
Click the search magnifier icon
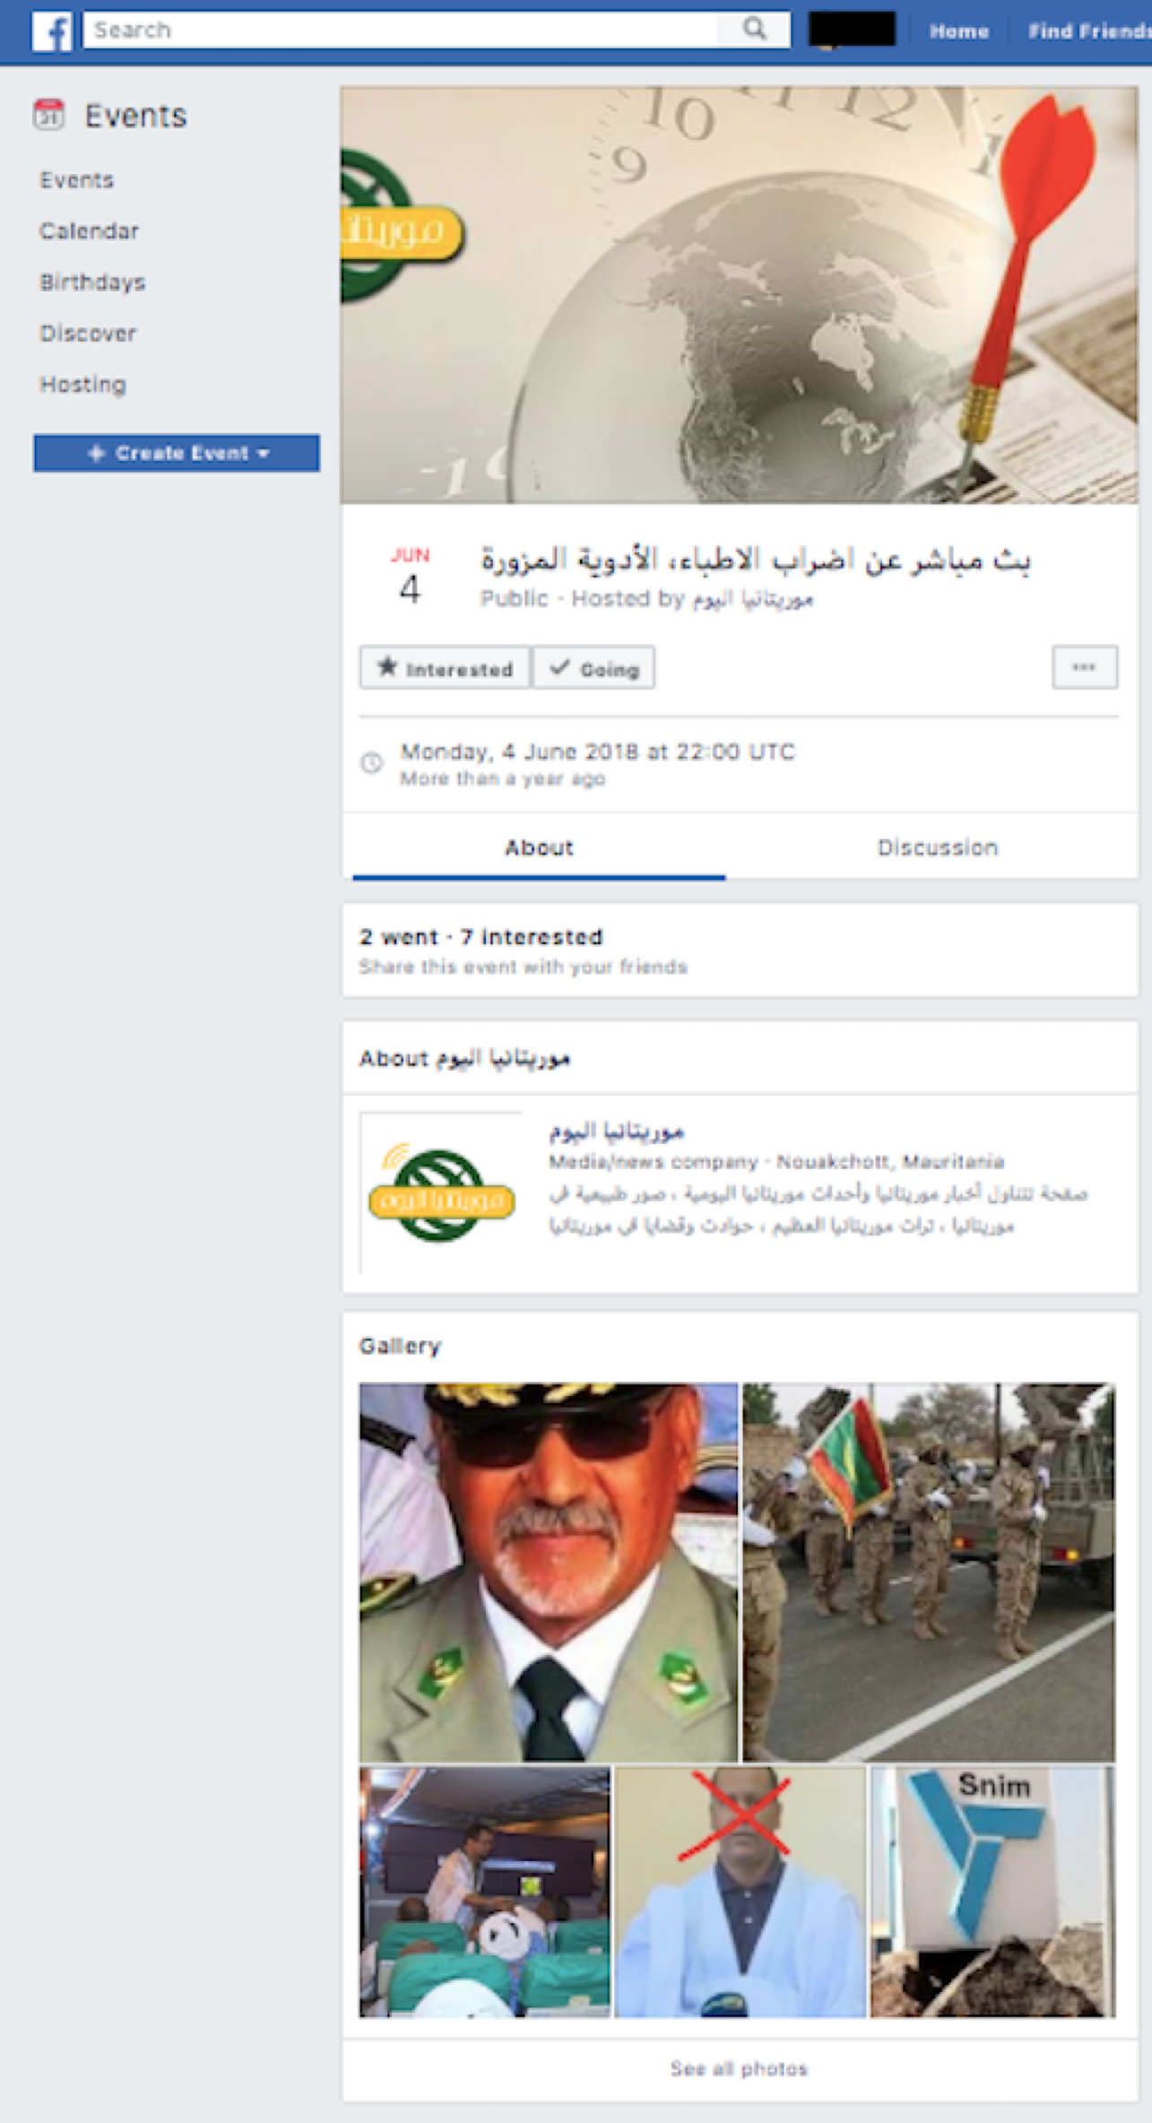pos(755,30)
